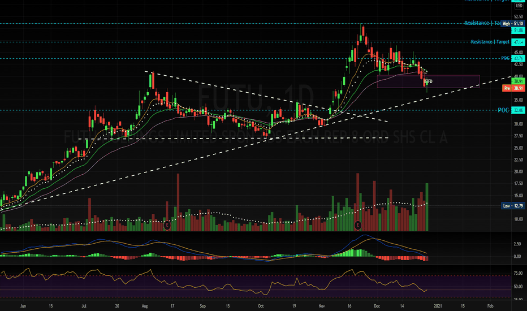This screenshot has height=311, width=527.
Task: Click the Sep date on time axis
Action: pyautogui.click(x=202, y=306)
